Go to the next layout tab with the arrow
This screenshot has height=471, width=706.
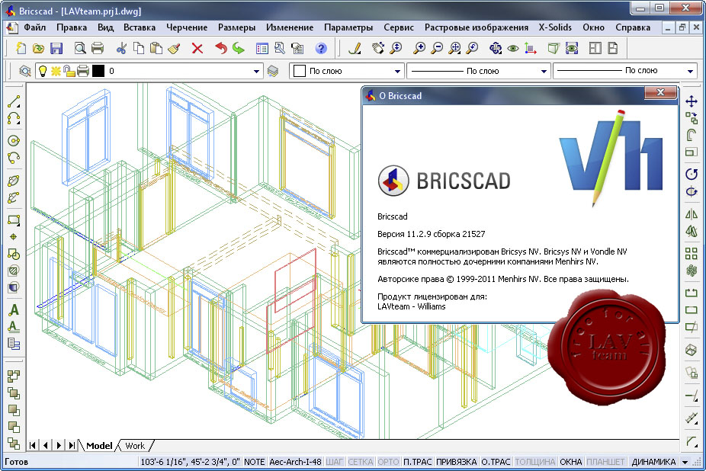(59, 445)
